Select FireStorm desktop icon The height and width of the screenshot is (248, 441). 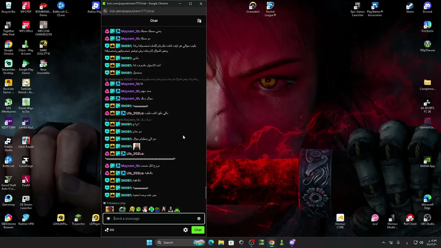pyautogui.click(x=427, y=27)
